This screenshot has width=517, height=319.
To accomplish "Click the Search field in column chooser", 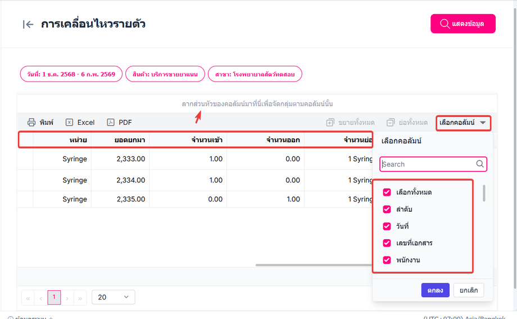I will click(x=427, y=164).
